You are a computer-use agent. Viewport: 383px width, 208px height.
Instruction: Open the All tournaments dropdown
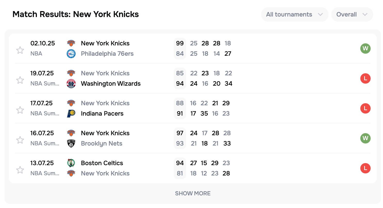[294, 14]
